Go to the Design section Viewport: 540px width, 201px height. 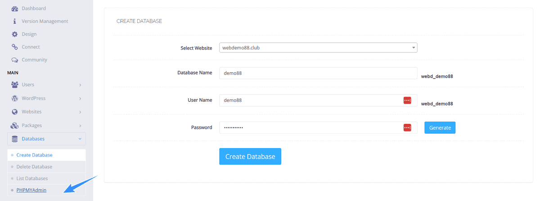[29, 34]
